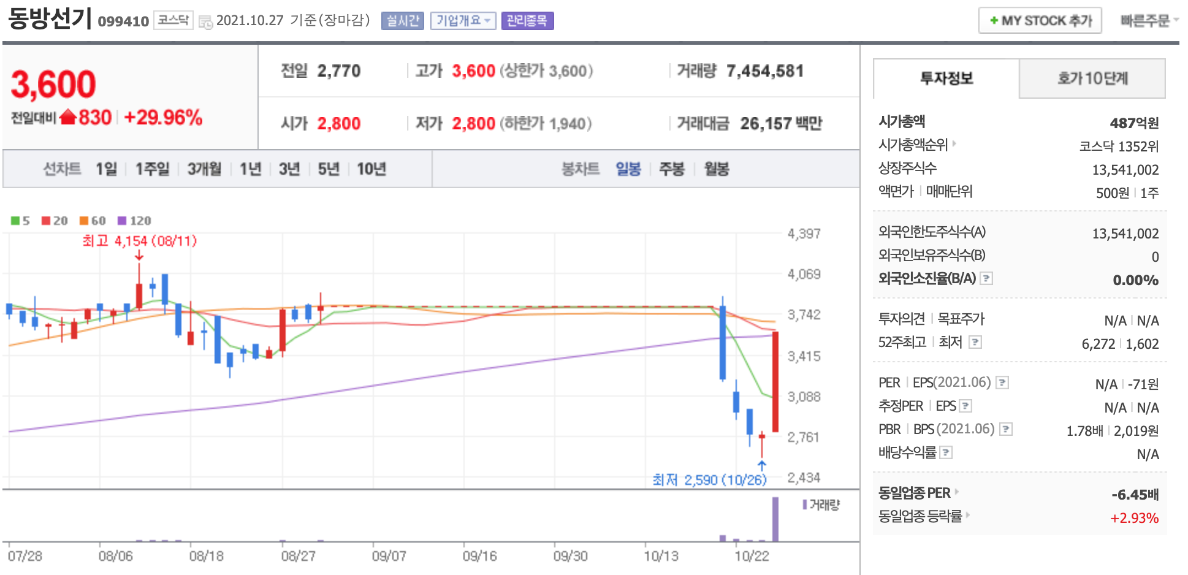This screenshot has height=575, width=1188.
Task: Click the 코스닥 1352위 ranking value
Action: coord(1119,146)
